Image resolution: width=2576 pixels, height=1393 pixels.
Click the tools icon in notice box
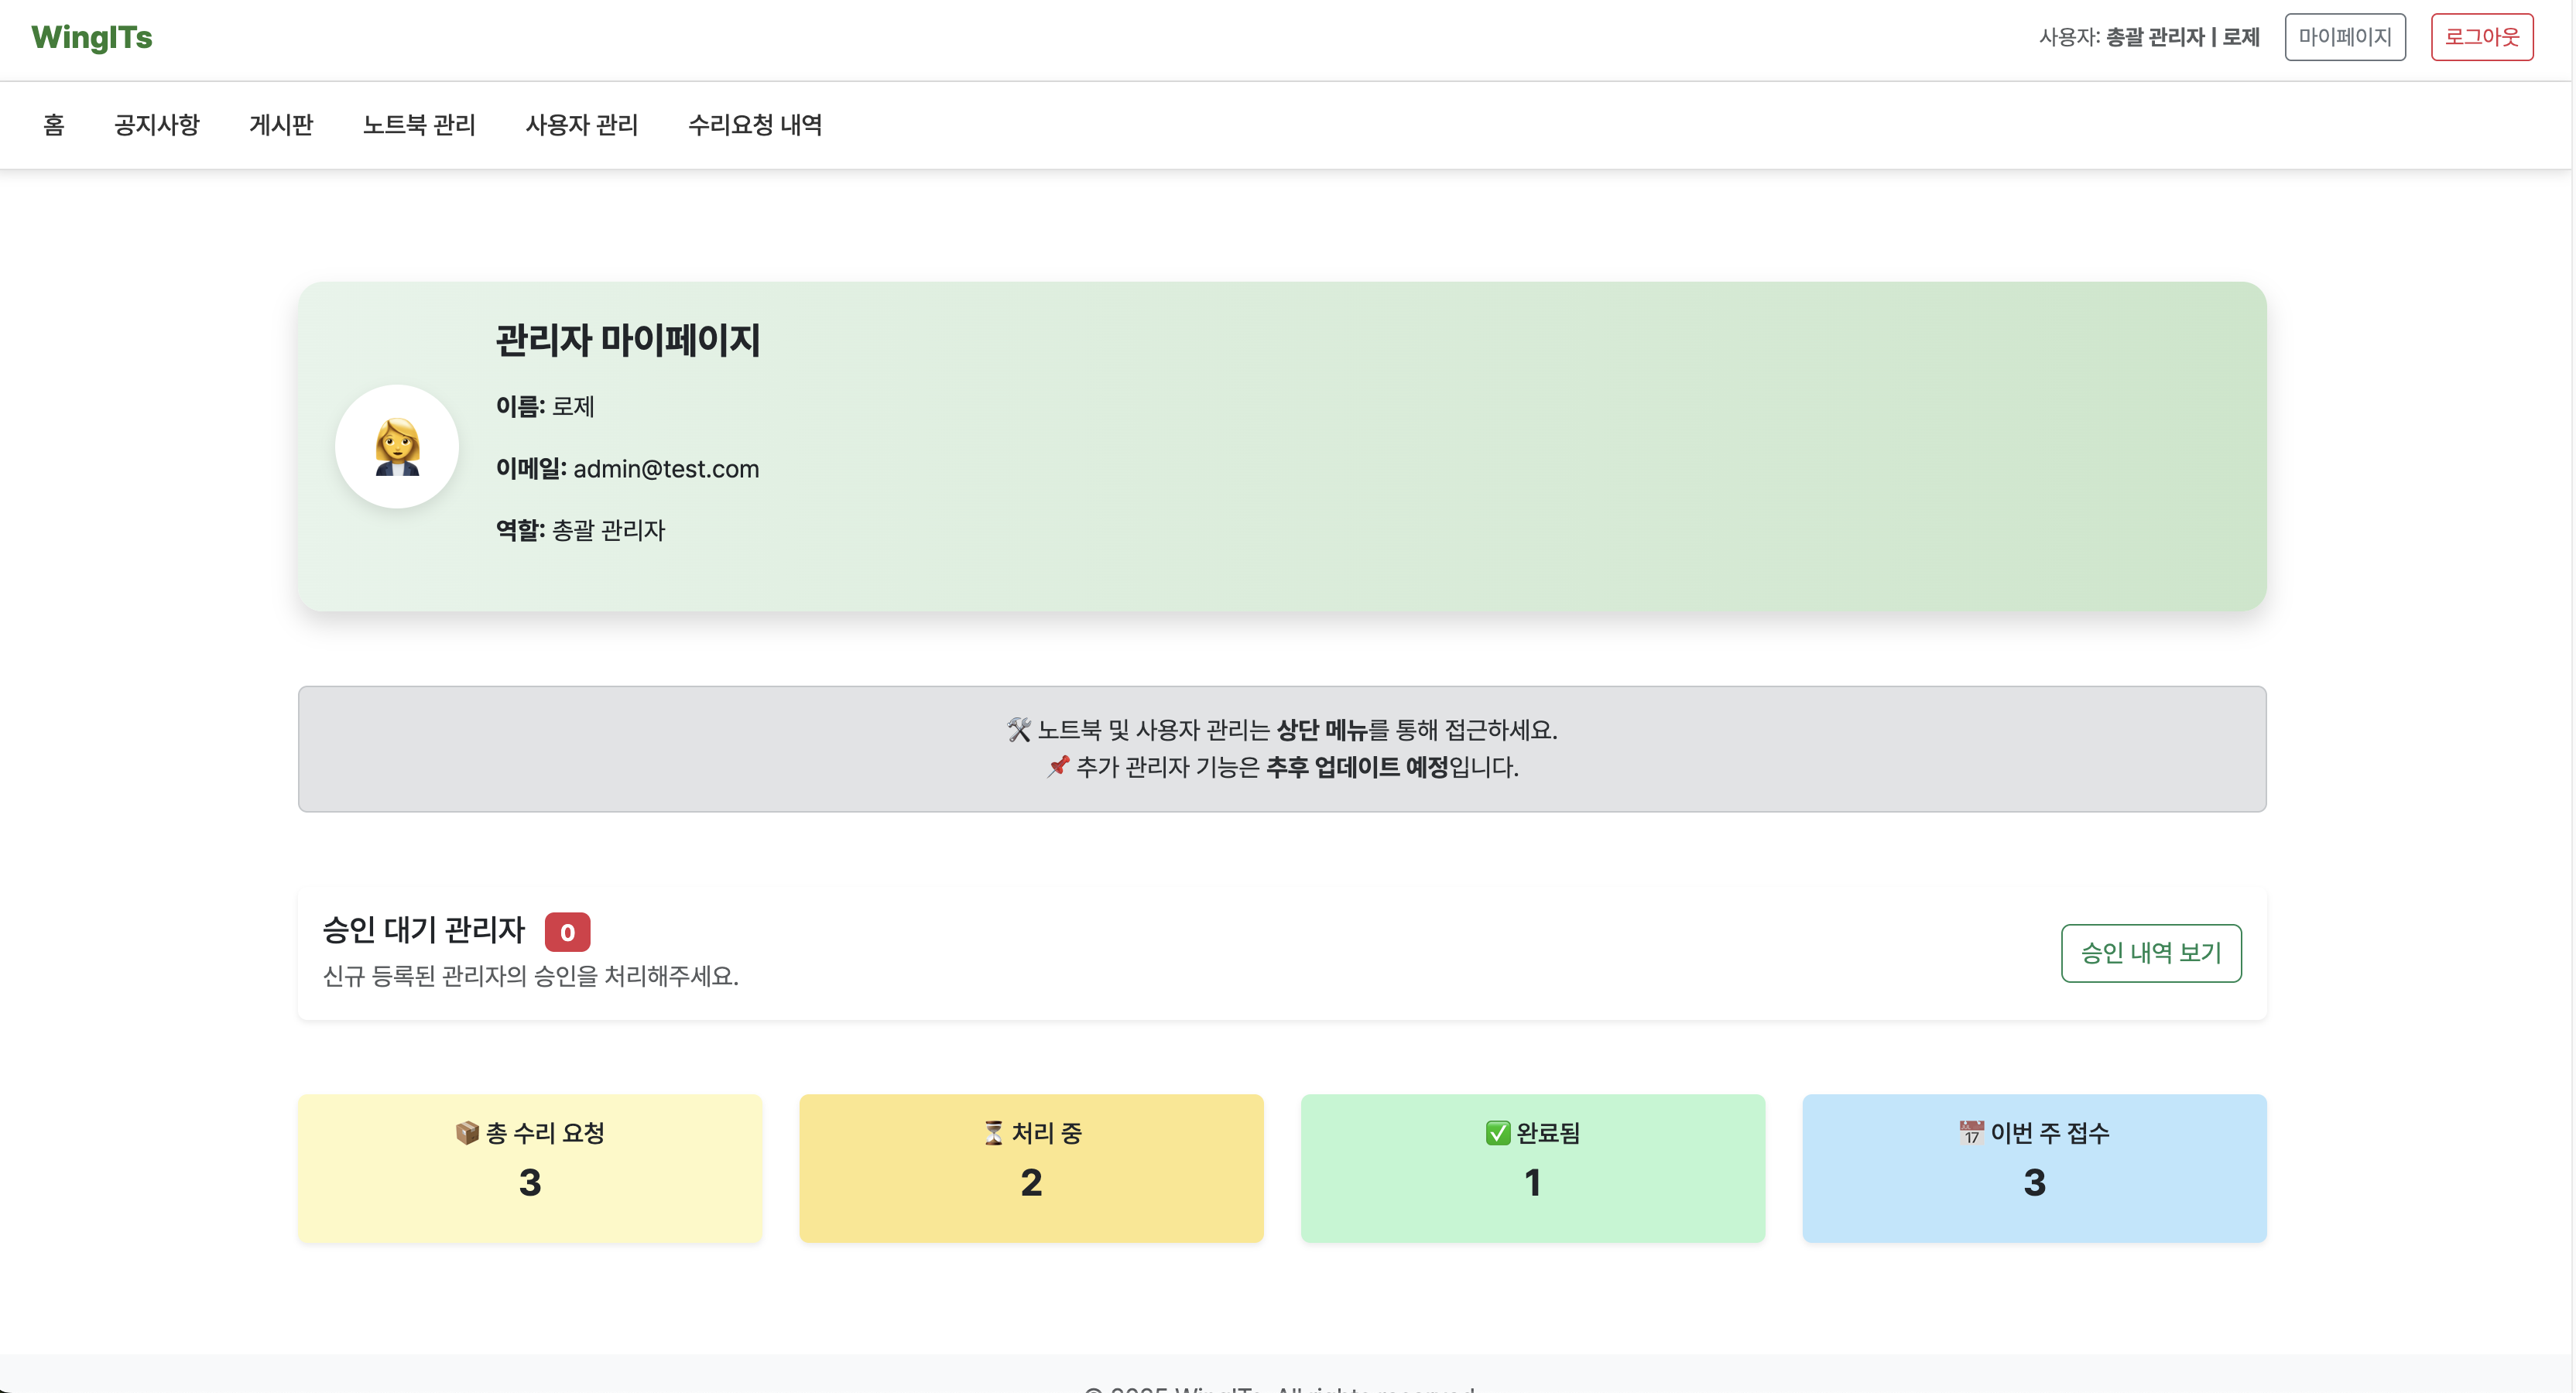point(1018,730)
